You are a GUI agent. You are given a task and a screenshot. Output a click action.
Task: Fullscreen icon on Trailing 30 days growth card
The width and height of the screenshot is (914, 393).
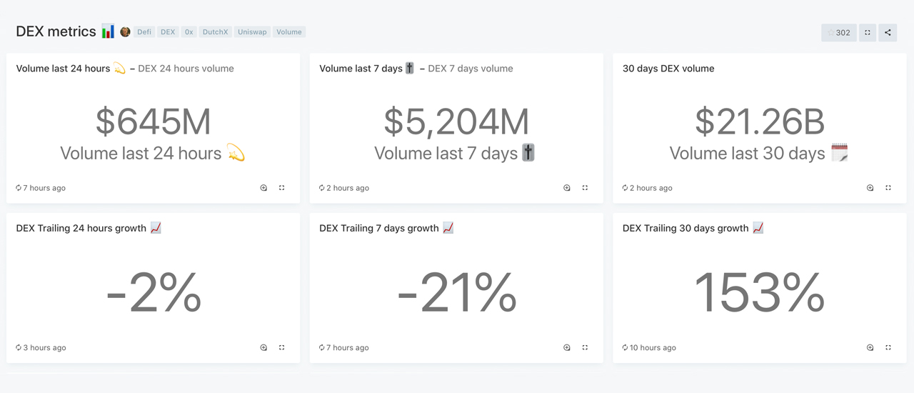(x=888, y=347)
